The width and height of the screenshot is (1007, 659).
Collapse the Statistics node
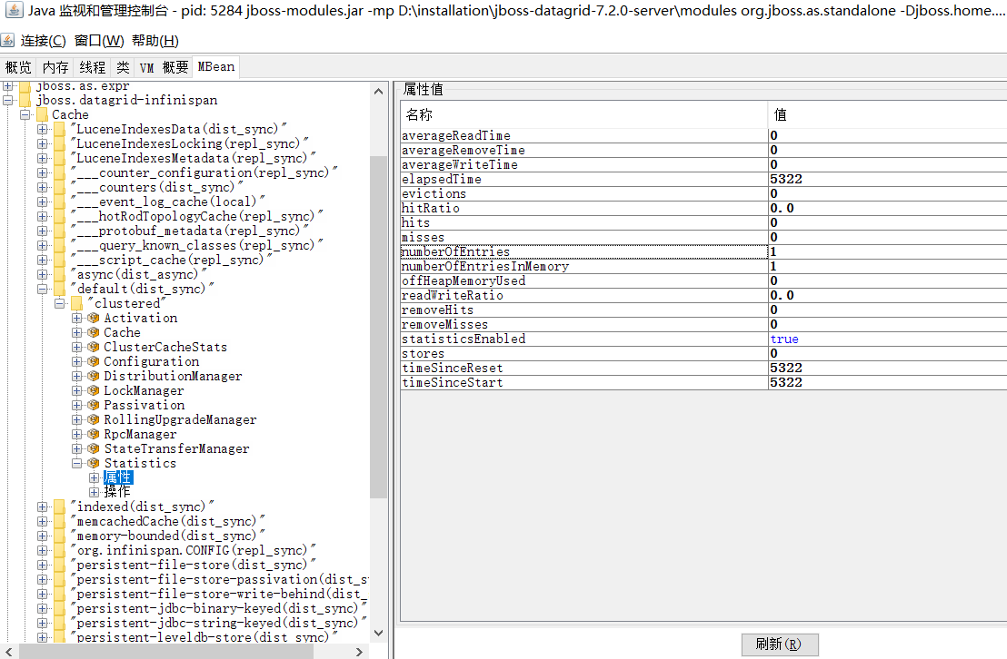(x=77, y=463)
